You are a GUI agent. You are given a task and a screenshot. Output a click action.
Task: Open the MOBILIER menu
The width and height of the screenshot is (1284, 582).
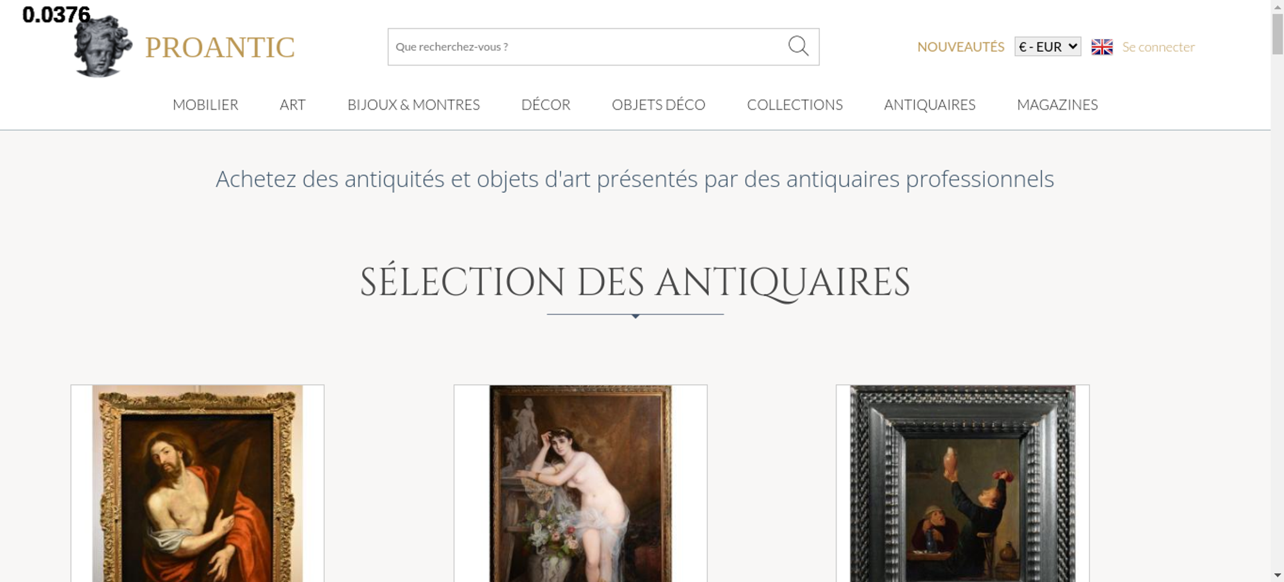click(205, 104)
